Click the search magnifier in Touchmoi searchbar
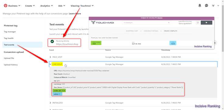Viewport: 224px width, 110px height. [x=169, y=23]
